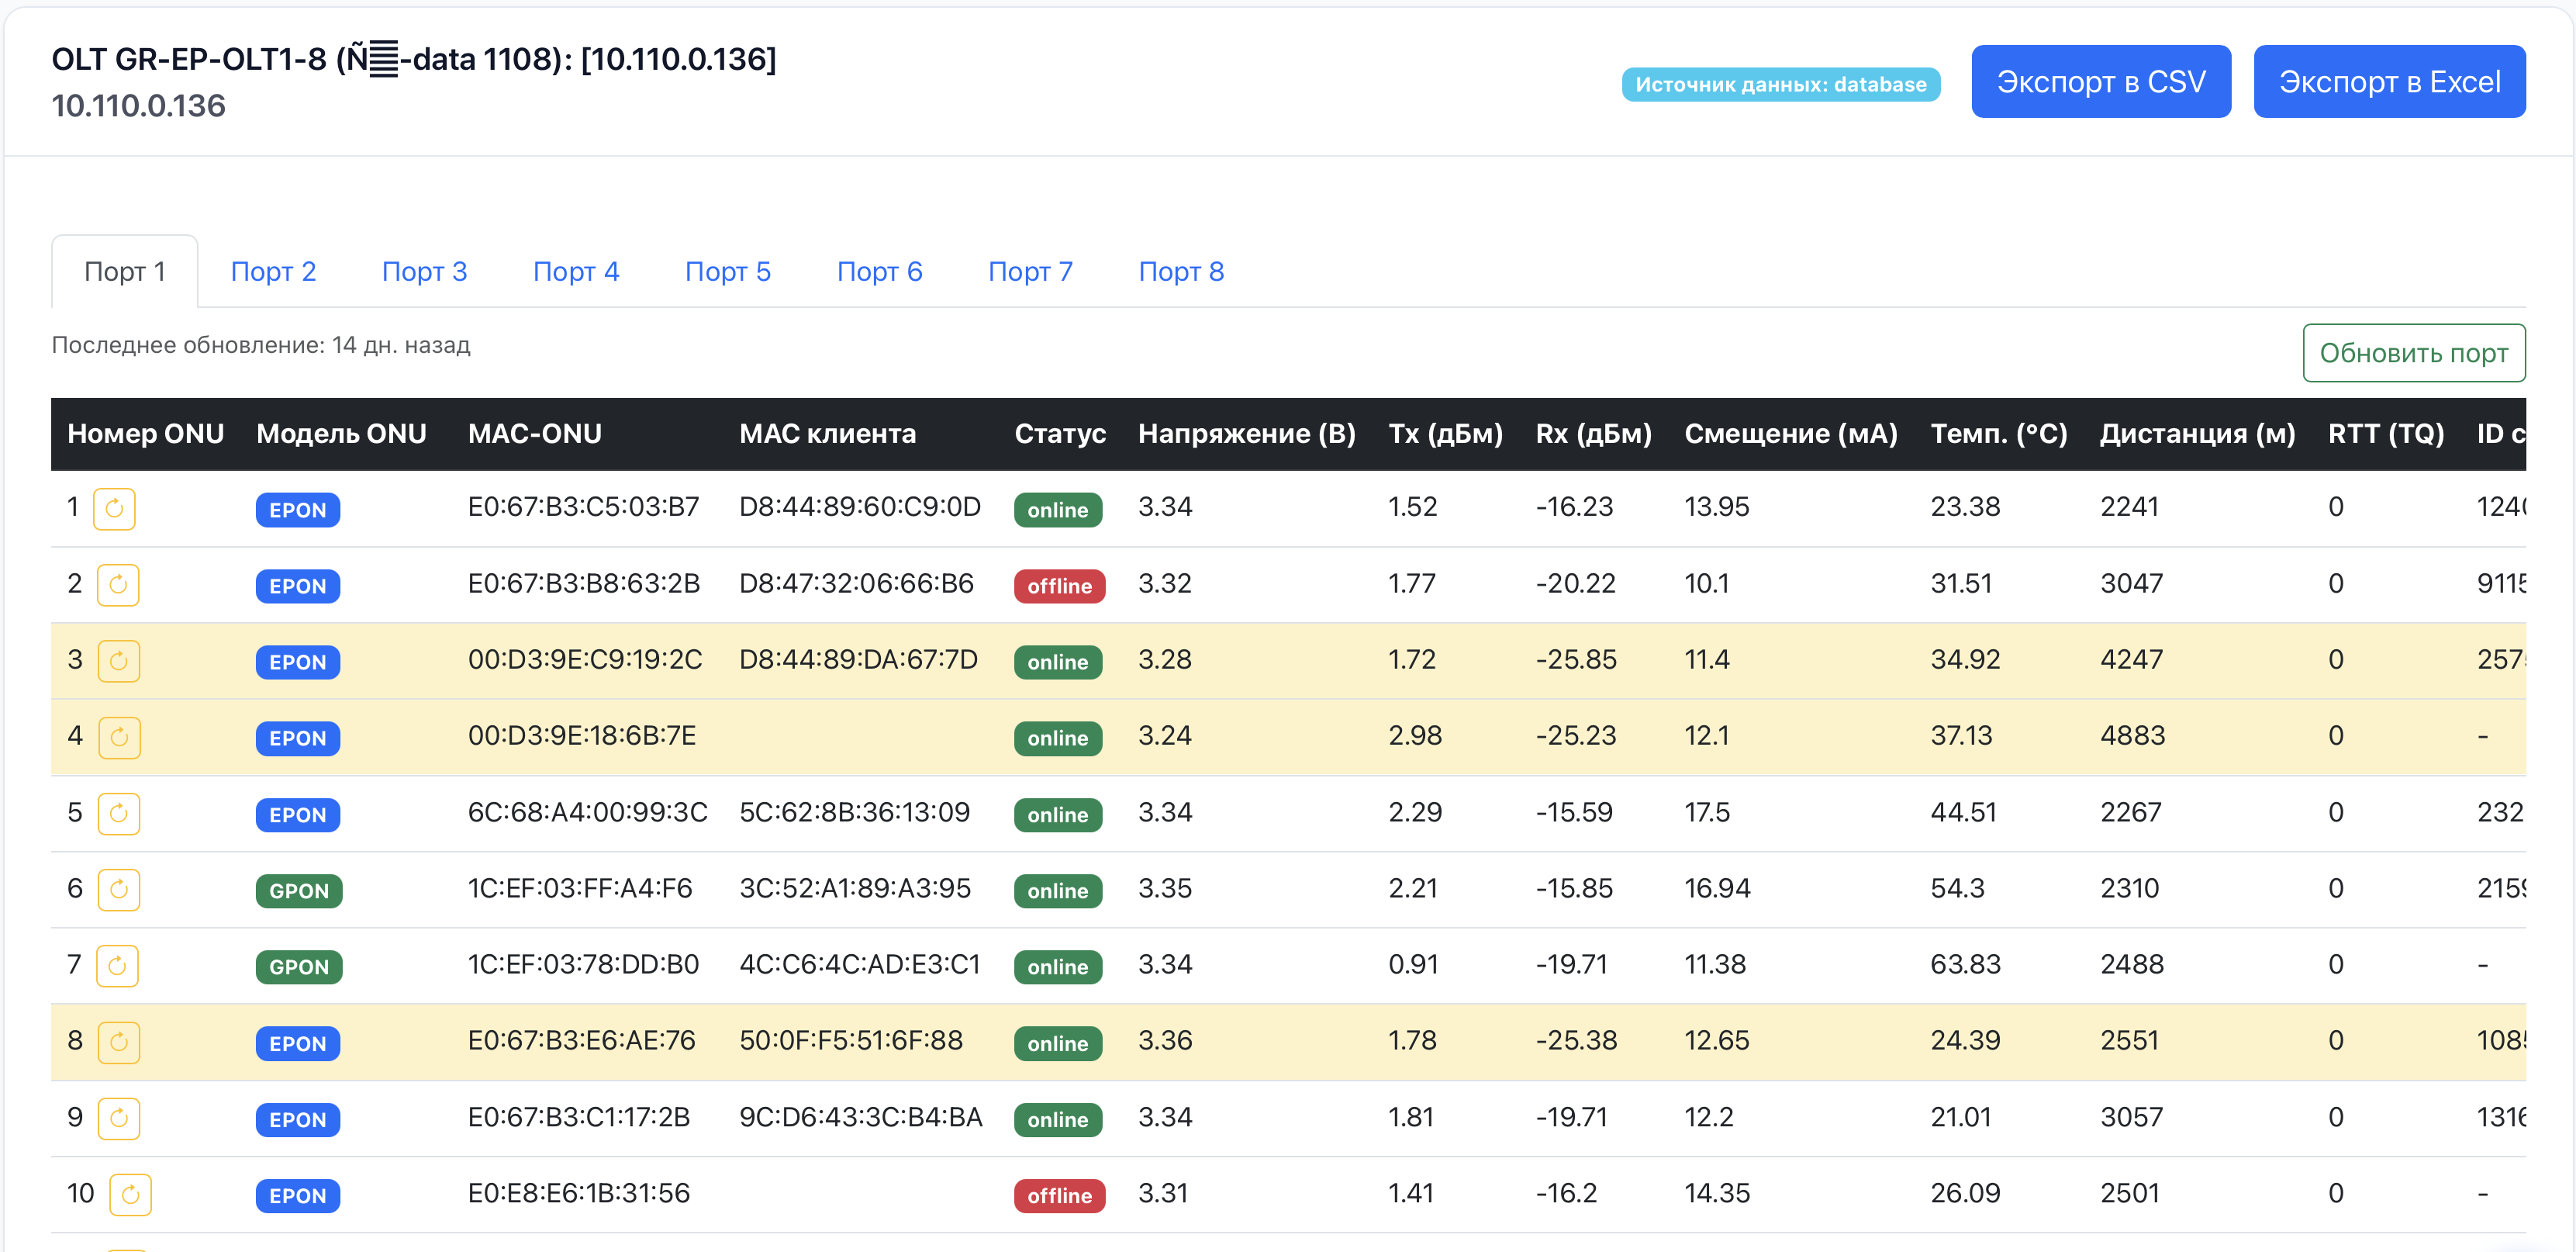Refresh ONU number 1 icon
Image resolution: width=2576 pixels, height=1252 pixels.
114,508
